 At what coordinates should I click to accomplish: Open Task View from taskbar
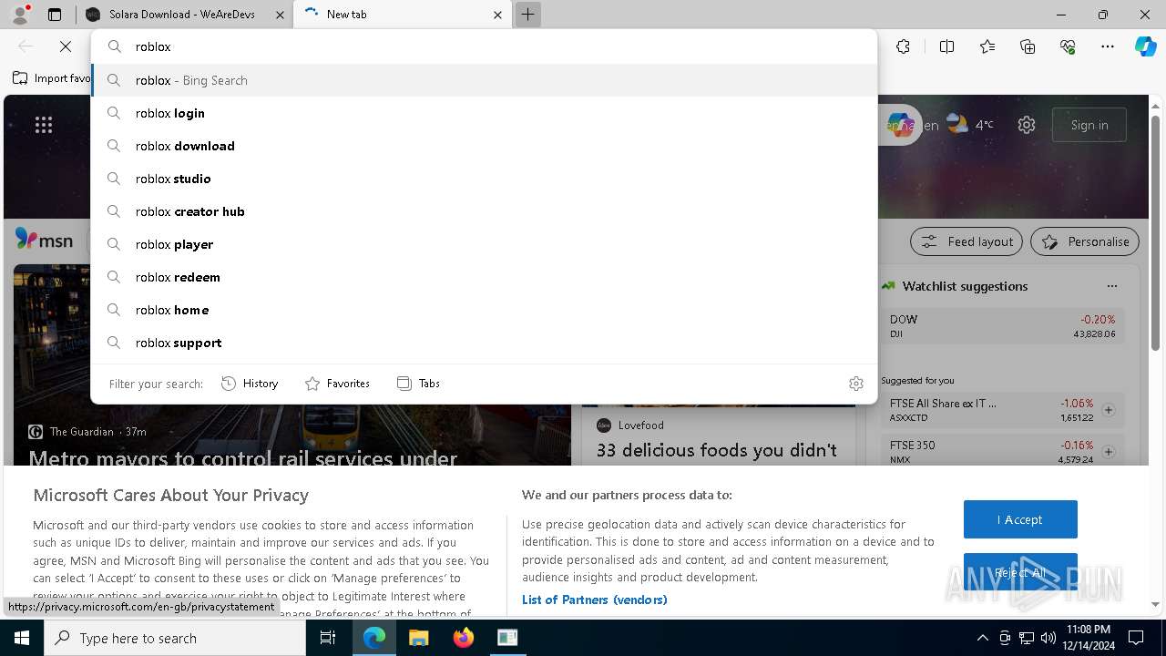(328, 638)
